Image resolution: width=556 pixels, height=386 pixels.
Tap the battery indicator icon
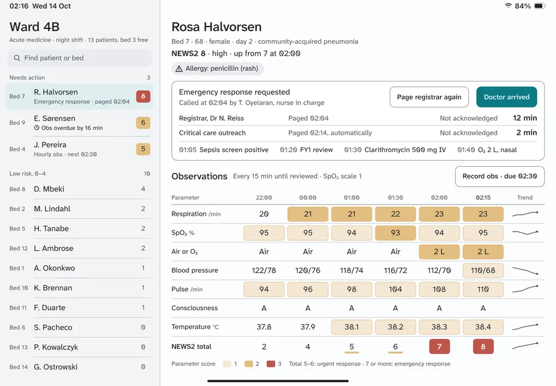pyautogui.click(x=540, y=6)
